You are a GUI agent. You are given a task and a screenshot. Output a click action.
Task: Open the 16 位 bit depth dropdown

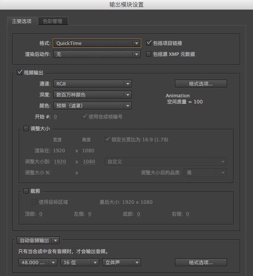(79, 262)
